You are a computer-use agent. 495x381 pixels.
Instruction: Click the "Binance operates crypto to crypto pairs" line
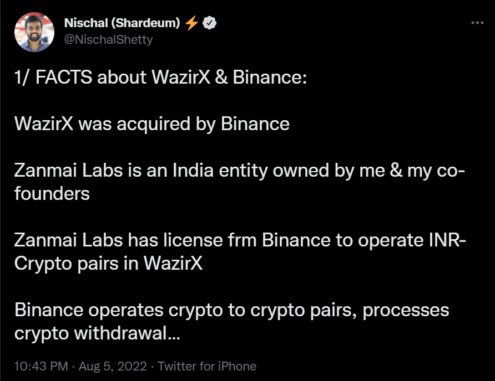[186, 310]
